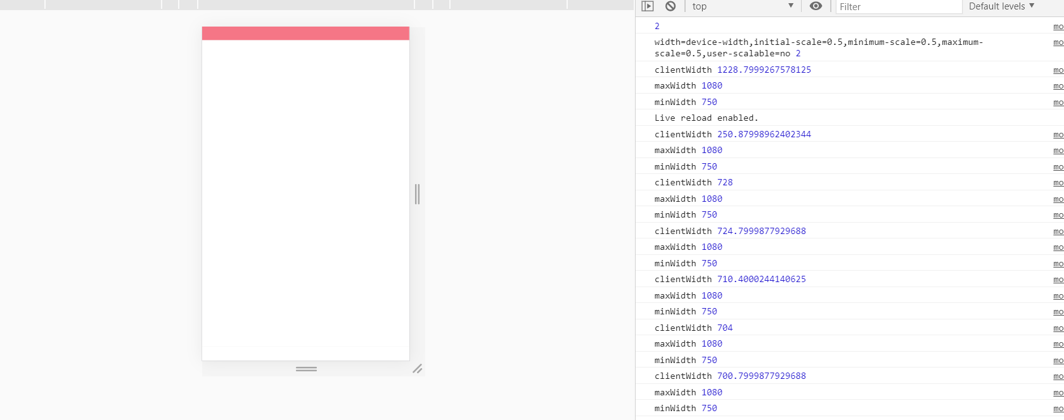Open source link beside 'clientWidth 728'
The height and width of the screenshot is (420, 1064).
(x=1058, y=183)
